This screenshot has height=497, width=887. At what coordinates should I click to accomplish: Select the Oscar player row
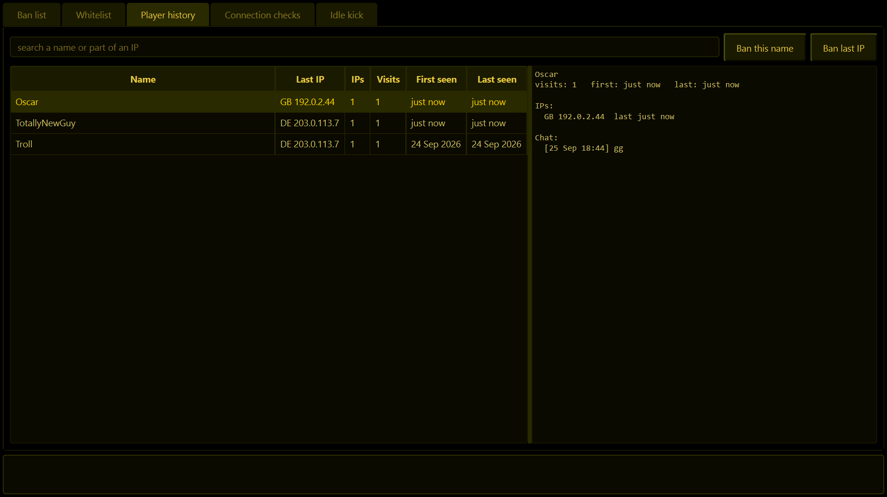click(269, 102)
